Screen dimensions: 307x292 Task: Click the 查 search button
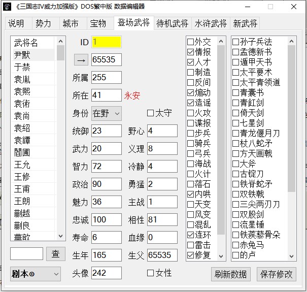56,253
